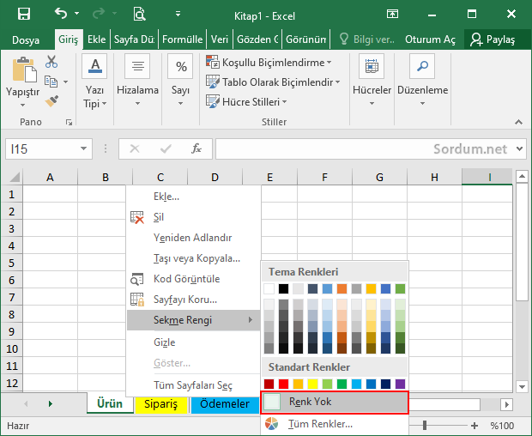Click the Ribbon Display Options icon
The image size is (532, 436).
392,14
